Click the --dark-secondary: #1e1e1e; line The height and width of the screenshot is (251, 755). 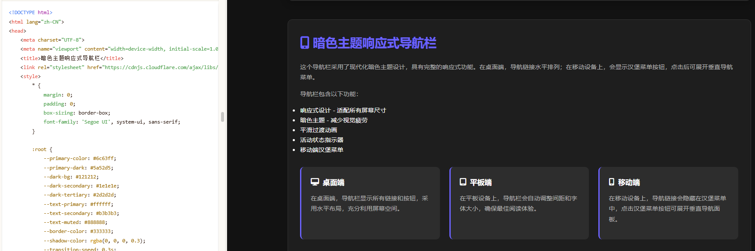tap(81, 186)
